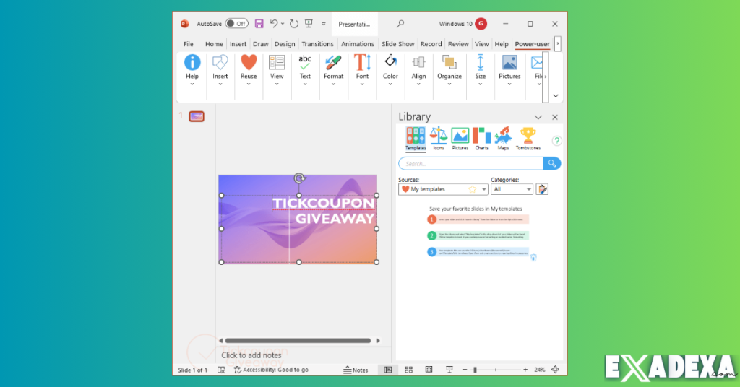Viewport: 740px width, 387px height.
Task: Collapse the ribbon with bottom-right chevron
Action: [x=556, y=96]
